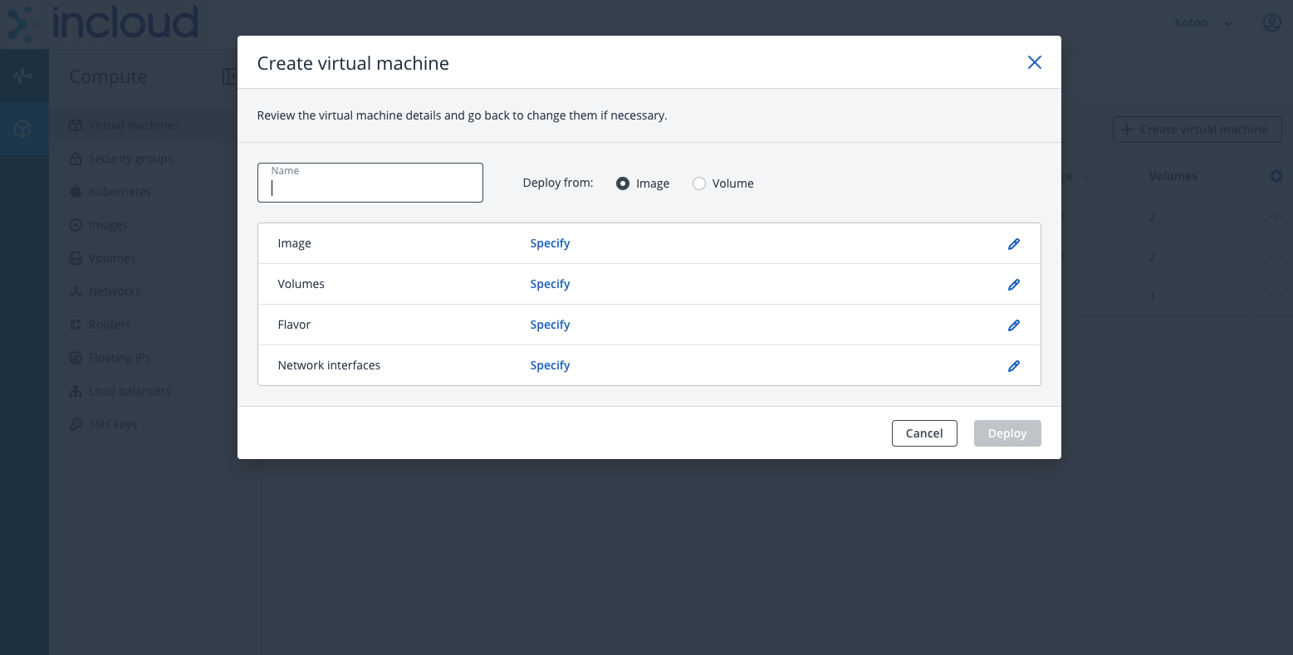Click the table settings gear icon
Image resolution: width=1293 pixels, height=655 pixels.
pyautogui.click(x=1276, y=176)
